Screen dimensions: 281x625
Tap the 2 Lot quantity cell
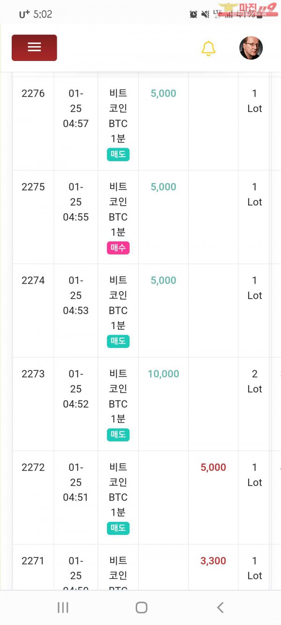254,381
